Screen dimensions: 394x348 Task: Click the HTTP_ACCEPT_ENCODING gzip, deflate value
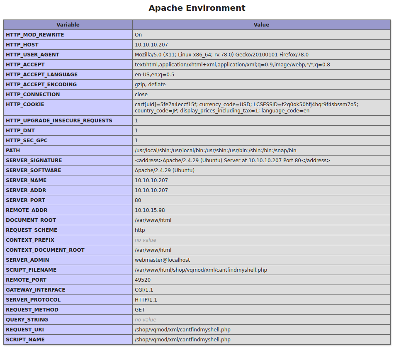click(150, 85)
